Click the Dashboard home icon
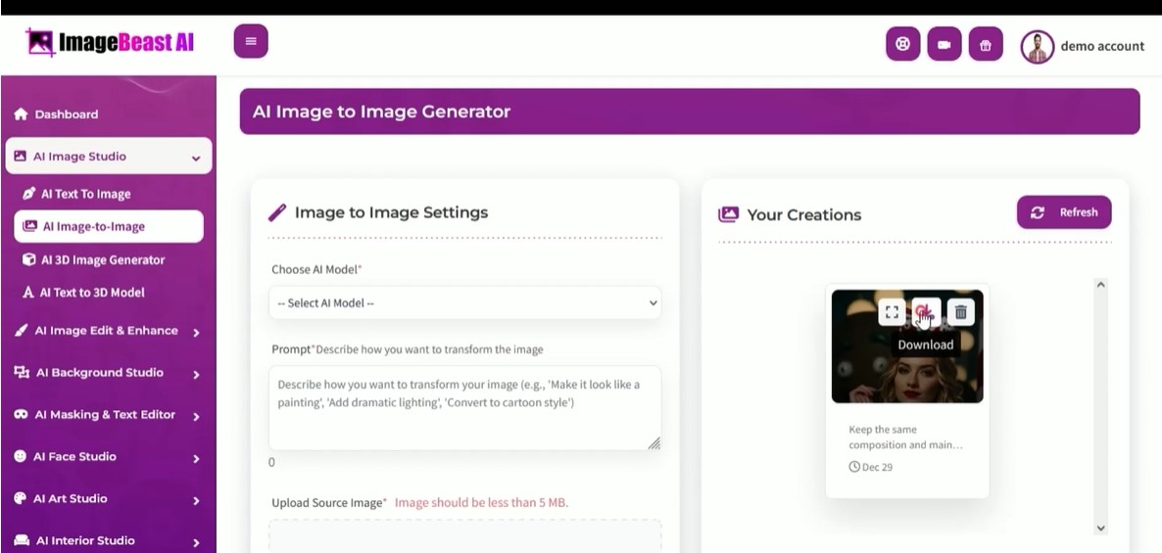Viewport: 1162px width, 553px height. point(21,114)
